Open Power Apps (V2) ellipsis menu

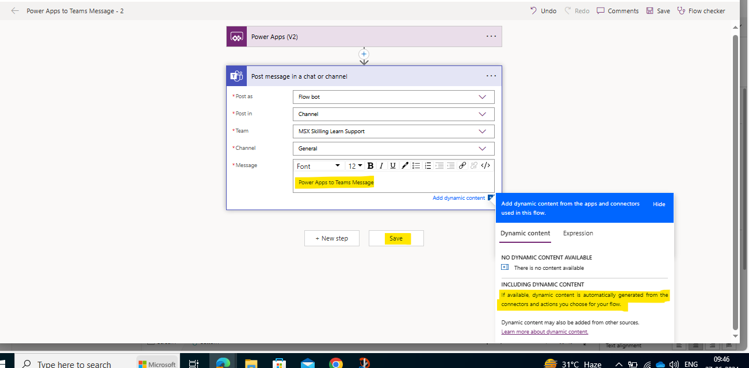coord(491,36)
